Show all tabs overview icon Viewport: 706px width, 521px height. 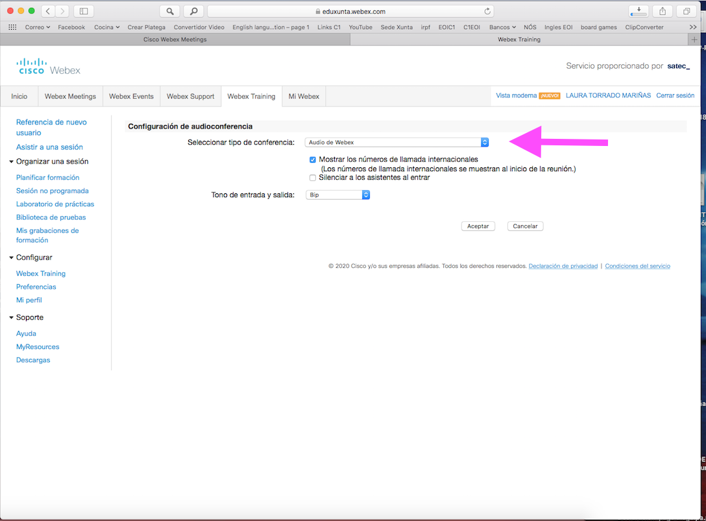click(685, 11)
